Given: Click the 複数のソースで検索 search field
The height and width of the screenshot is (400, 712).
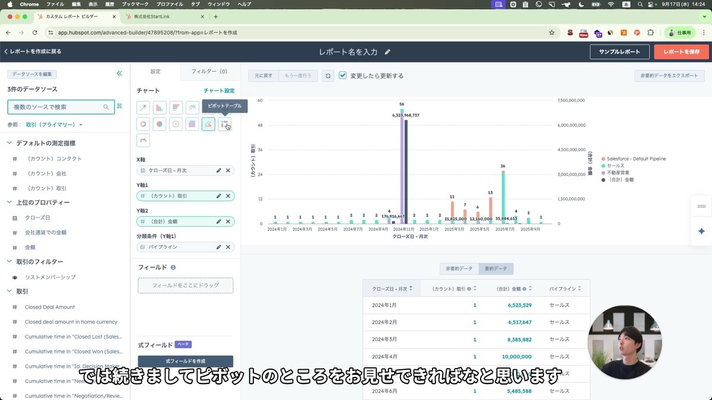Looking at the screenshot, I should pyautogui.click(x=56, y=107).
